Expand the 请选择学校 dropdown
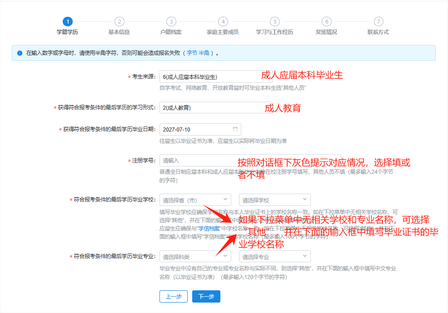The width and height of the screenshot is (448, 313). pos(275,200)
